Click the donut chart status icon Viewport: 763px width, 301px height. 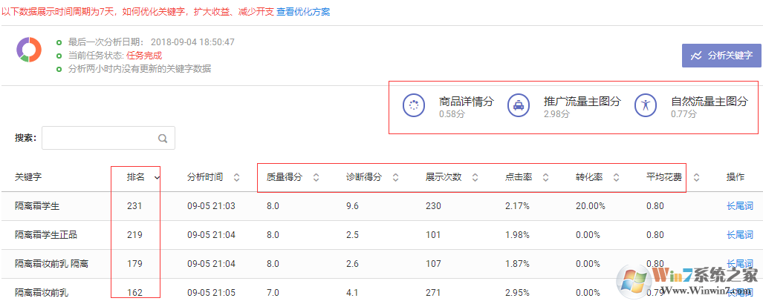pos(28,49)
